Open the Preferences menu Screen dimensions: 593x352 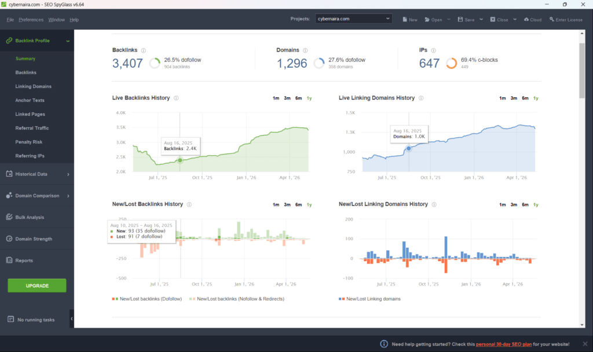pyautogui.click(x=31, y=20)
